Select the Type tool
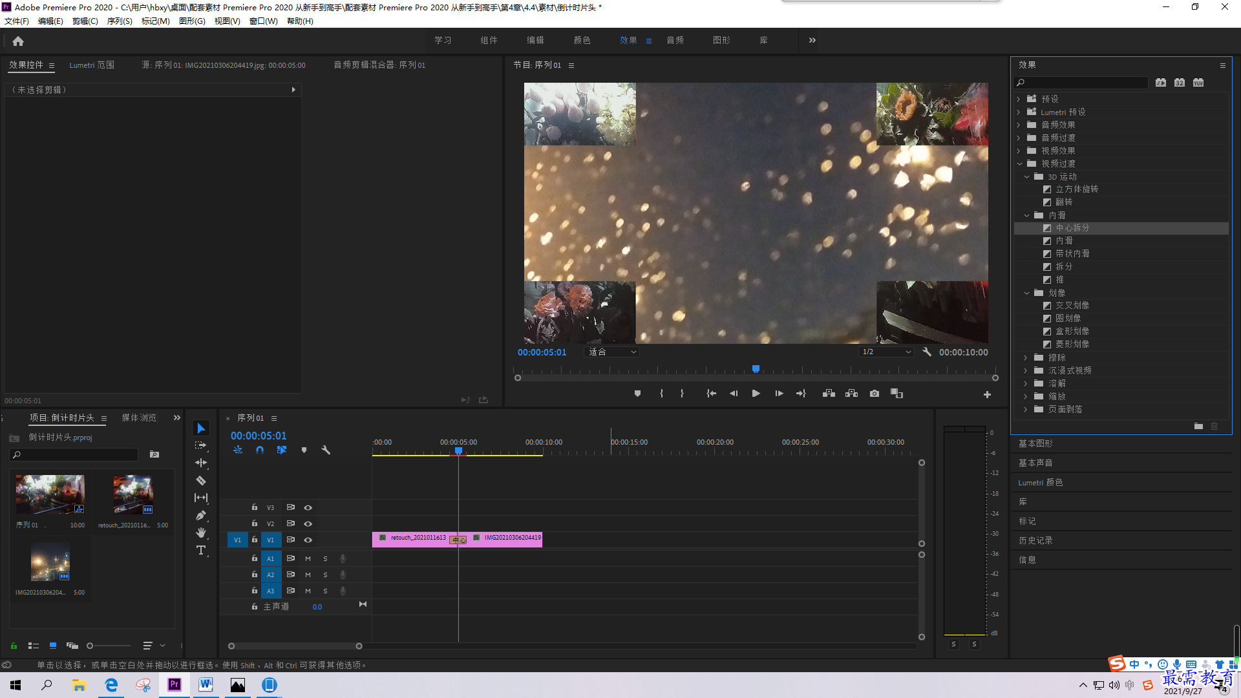Screen dimensions: 1241x698 coord(201,550)
